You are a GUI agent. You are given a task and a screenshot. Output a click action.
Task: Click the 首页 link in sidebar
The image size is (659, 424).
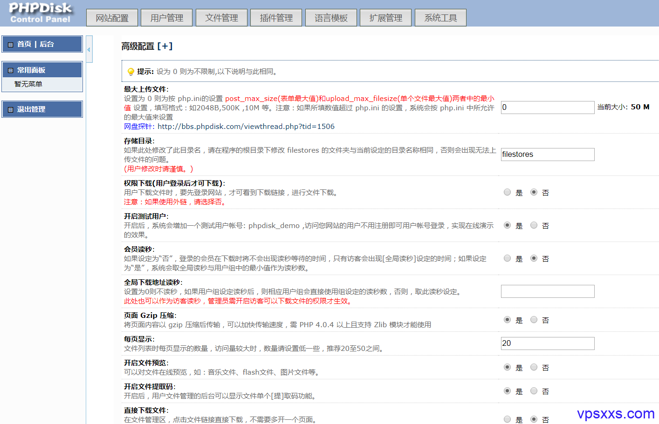coord(24,44)
